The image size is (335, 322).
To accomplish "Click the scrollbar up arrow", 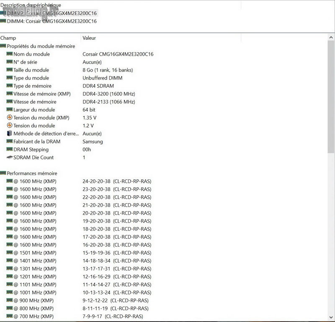I will [331, 37].
